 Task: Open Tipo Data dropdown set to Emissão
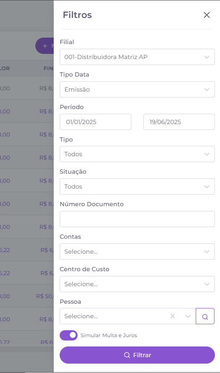click(137, 89)
